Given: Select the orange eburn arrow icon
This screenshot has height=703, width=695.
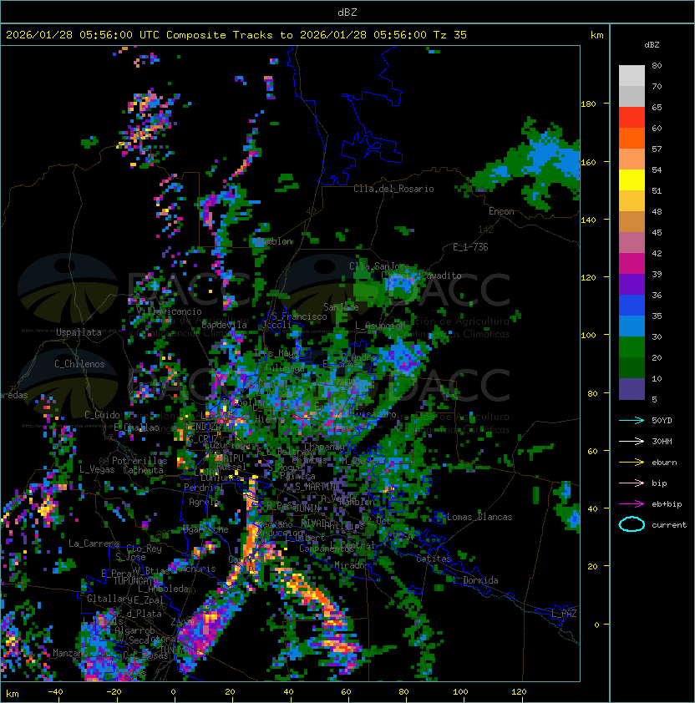Looking at the screenshot, I should [x=632, y=462].
